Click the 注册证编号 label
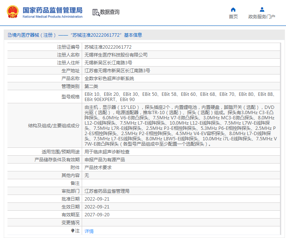This screenshot has height=238, width=286. [x=68, y=47]
